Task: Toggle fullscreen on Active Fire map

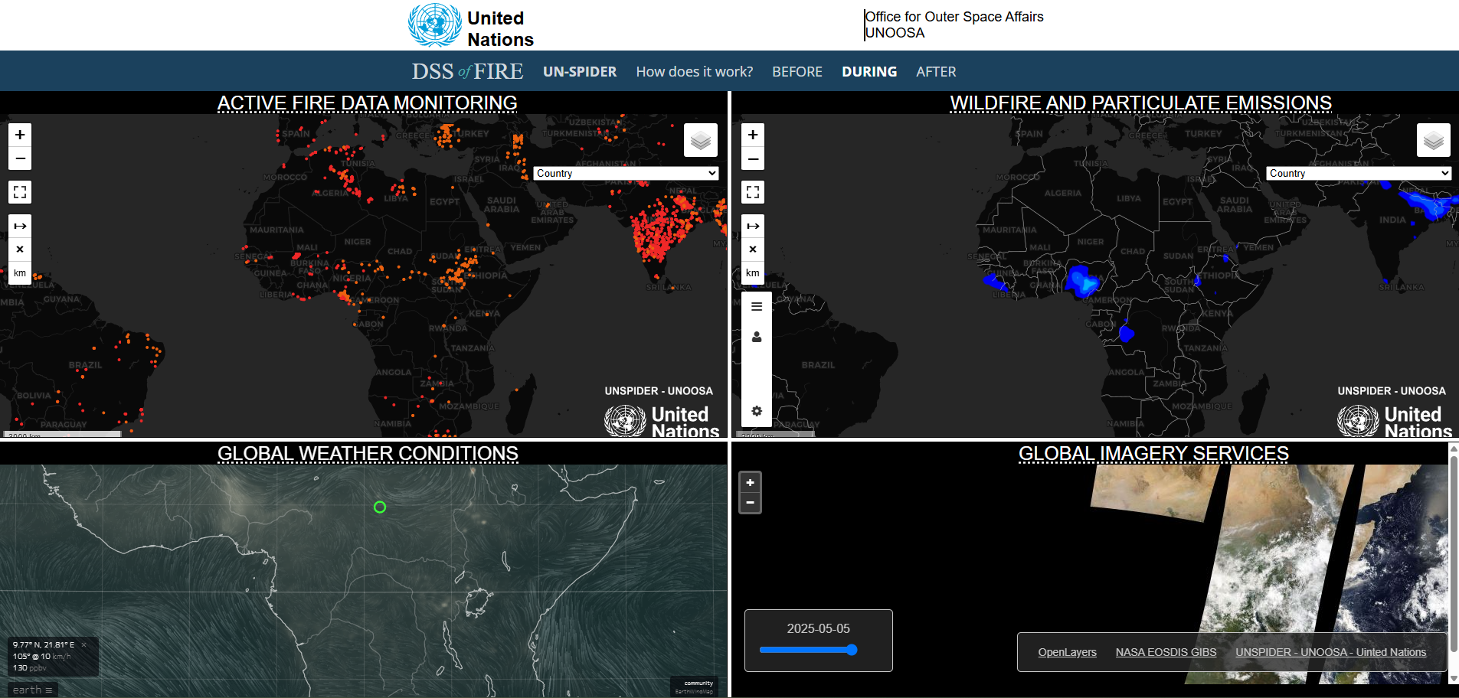Action: (x=20, y=192)
